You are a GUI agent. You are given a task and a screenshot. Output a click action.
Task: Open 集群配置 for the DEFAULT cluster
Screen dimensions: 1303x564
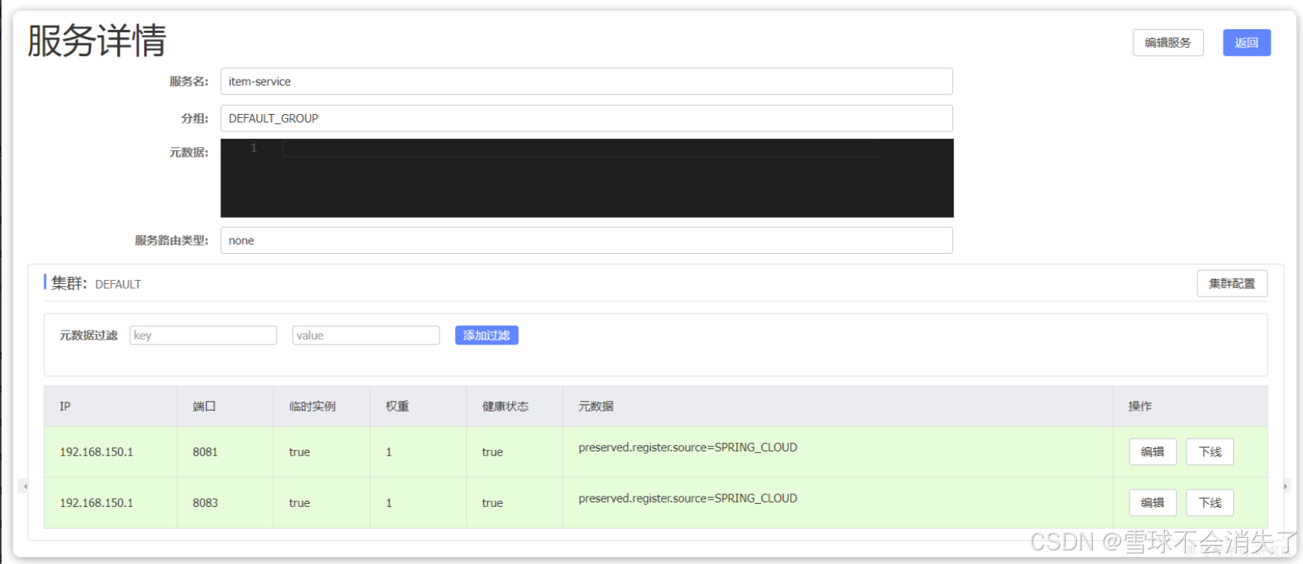click(1232, 284)
